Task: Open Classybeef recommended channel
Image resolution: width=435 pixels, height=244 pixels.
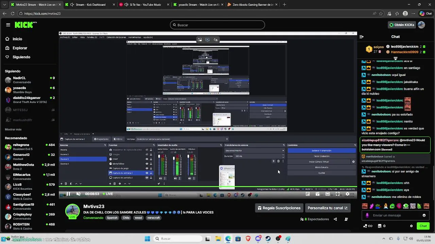Action: coord(30,197)
